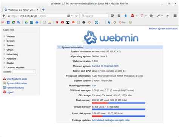
Task: Click the 'Login: root' text
Action: 9,30
